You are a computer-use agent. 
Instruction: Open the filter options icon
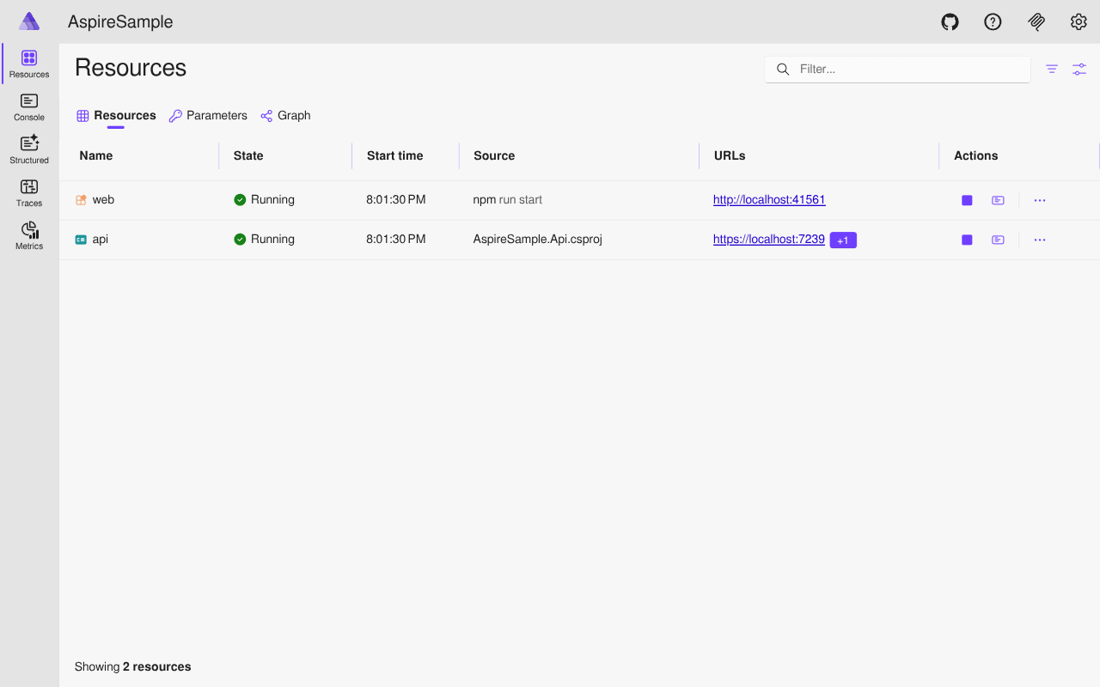(x=1051, y=69)
